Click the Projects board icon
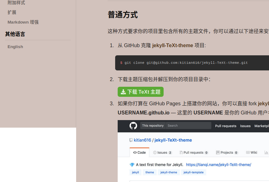The height and width of the screenshot is (182, 269). click(x=218, y=152)
